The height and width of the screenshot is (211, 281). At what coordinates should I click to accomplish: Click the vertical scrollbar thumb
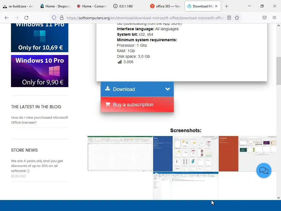pos(279,71)
